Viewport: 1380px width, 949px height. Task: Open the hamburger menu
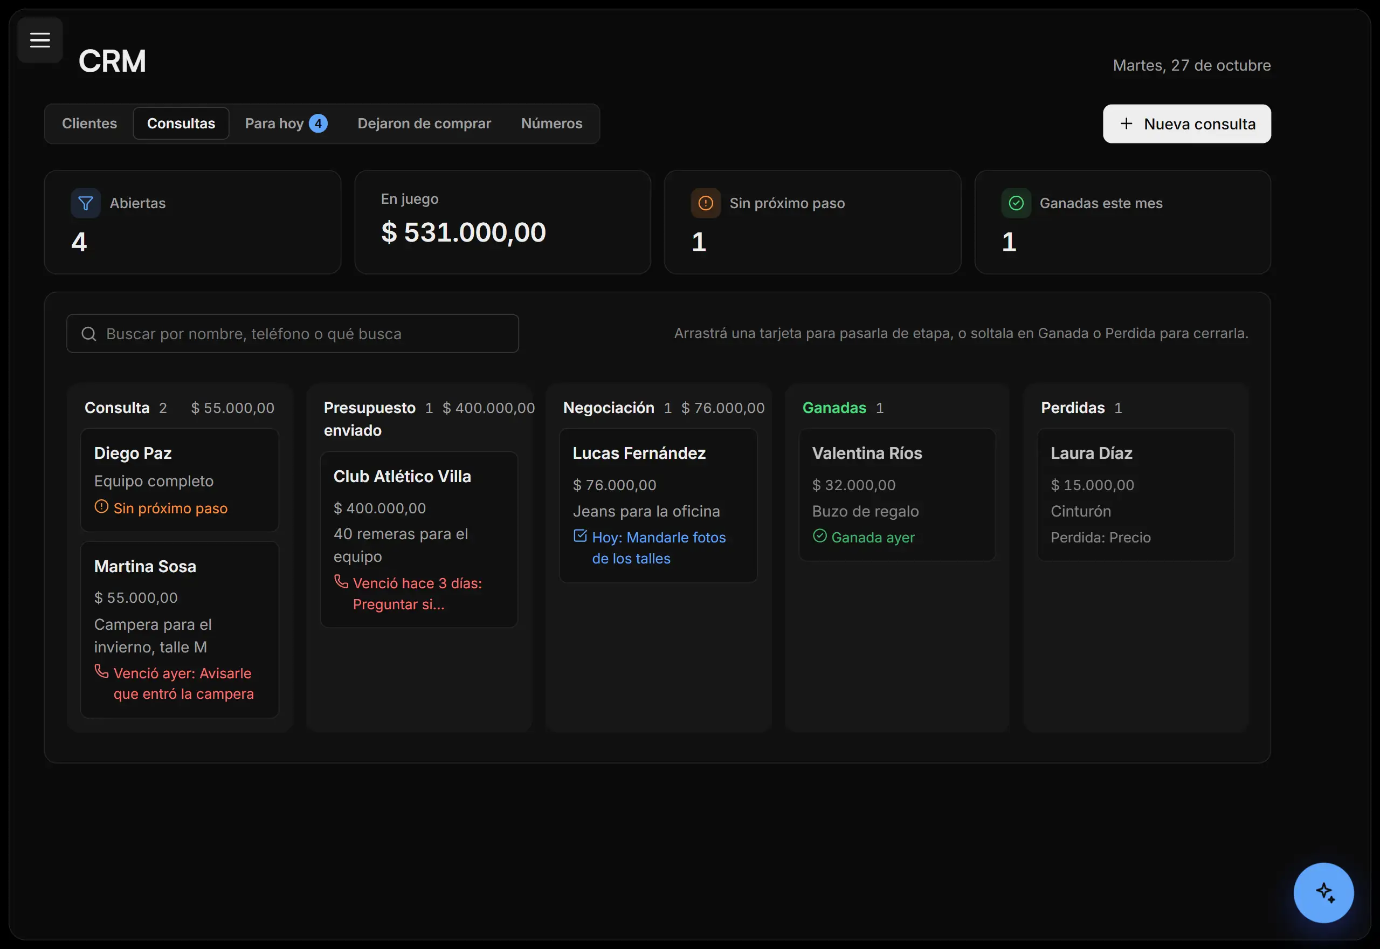click(40, 40)
